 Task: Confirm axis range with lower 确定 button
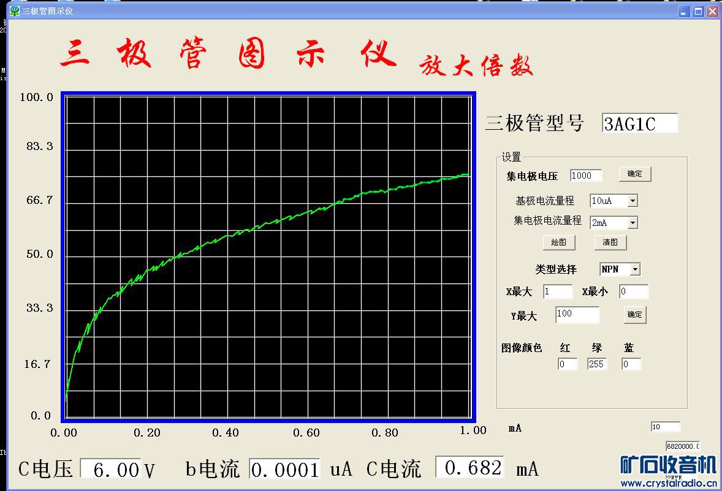pos(634,315)
